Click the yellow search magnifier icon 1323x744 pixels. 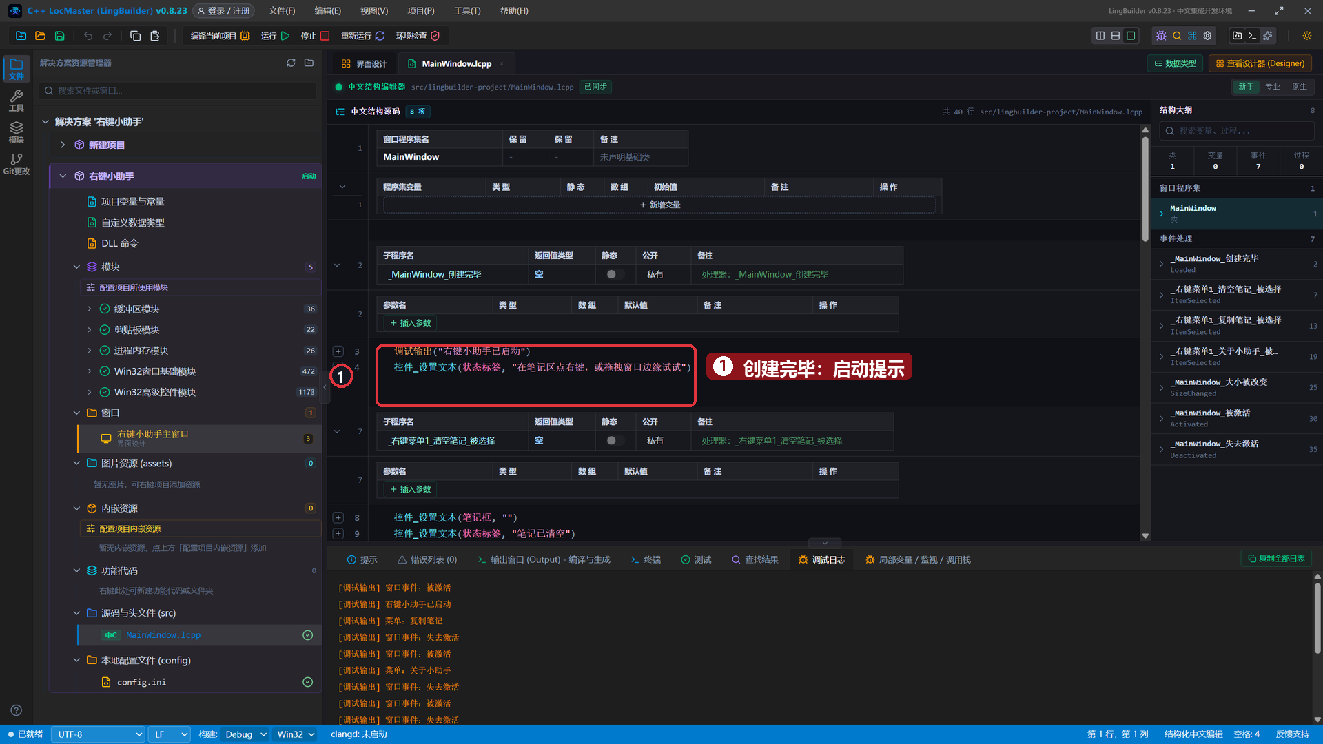[1177, 36]
